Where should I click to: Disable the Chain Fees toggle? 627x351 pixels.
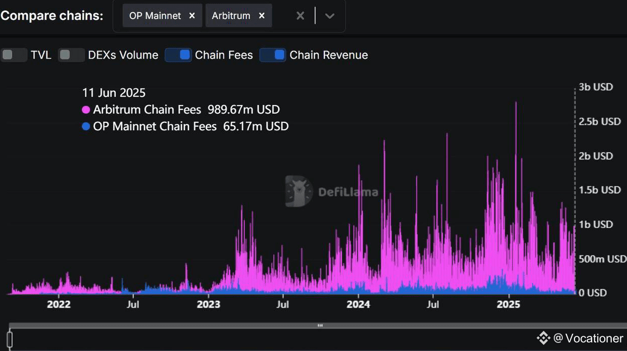(x=178, y=55)
